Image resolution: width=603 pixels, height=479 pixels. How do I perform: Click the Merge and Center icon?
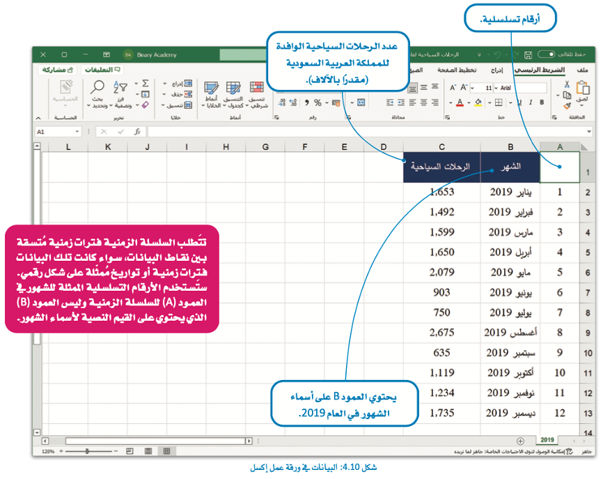(x=361, y=102)
